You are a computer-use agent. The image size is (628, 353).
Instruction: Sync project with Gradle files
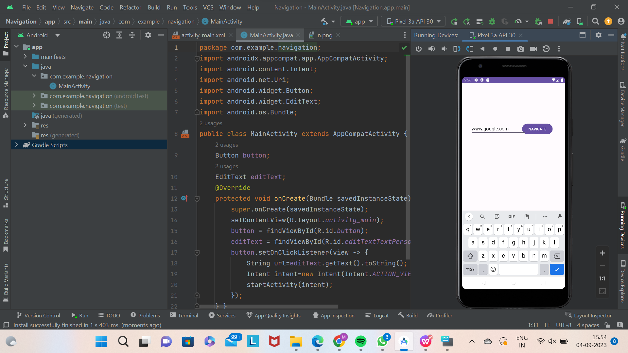click(567, 21)
